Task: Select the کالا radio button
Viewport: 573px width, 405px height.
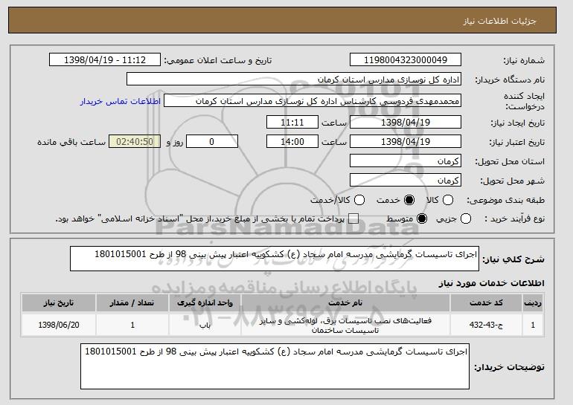Action: click(448, 200)
